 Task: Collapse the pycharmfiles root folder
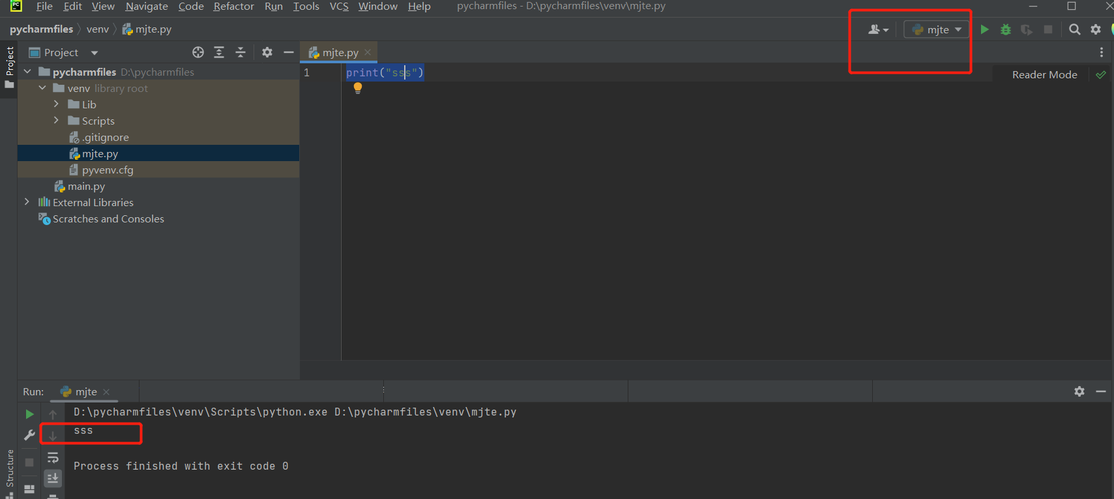click(27, 71)
